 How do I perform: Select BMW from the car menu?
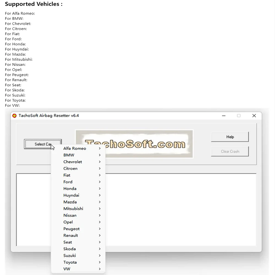tap(78, 155)
